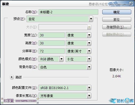
Task: Click the 存储预设(S)... button
Action: pyautogui.click(x=117, y=27)
